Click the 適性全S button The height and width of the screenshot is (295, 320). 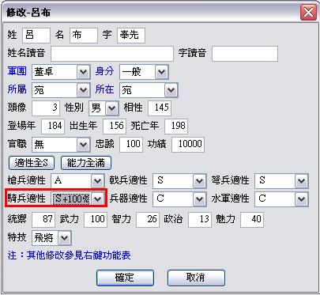pyautogui.click(x=32, y=163)
